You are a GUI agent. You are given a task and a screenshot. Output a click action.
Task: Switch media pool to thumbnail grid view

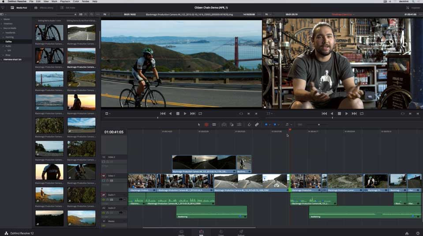pyautogui.click(x=81, y=14)
